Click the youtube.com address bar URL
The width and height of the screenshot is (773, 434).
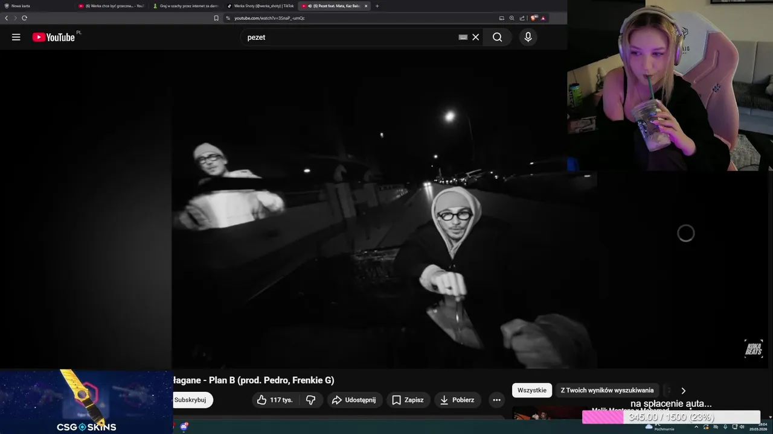(x=269, y=18)
